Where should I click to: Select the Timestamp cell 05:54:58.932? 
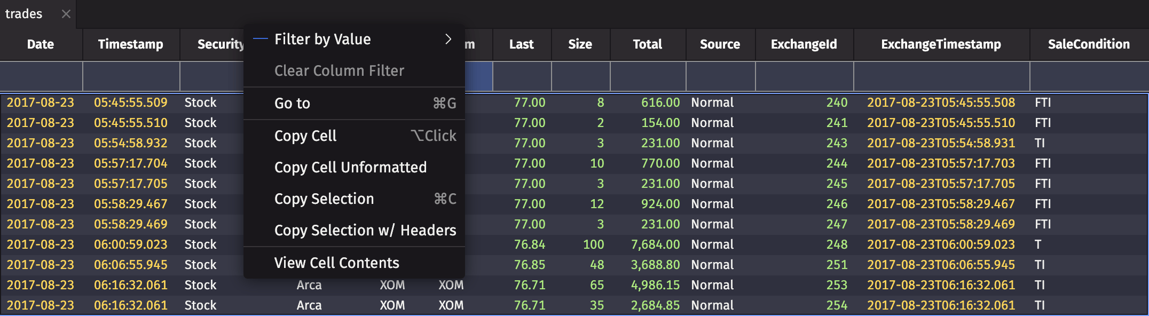tap(131, 143)
